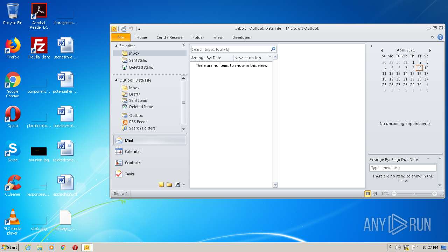The height and width of the screenshot is (252, 448).
Task: Click the zoom out minus button
Action: click(x=394, y=194)
